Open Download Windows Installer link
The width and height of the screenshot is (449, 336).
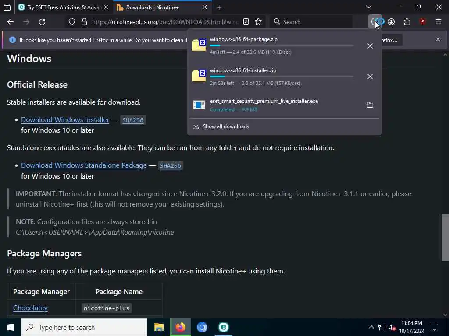tap(65, 120)
